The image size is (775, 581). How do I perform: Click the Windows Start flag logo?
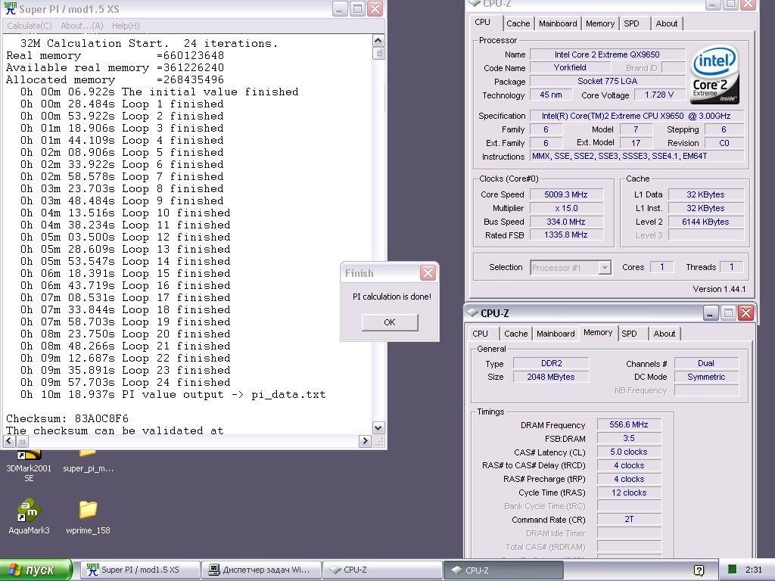(x=14, y=570)
